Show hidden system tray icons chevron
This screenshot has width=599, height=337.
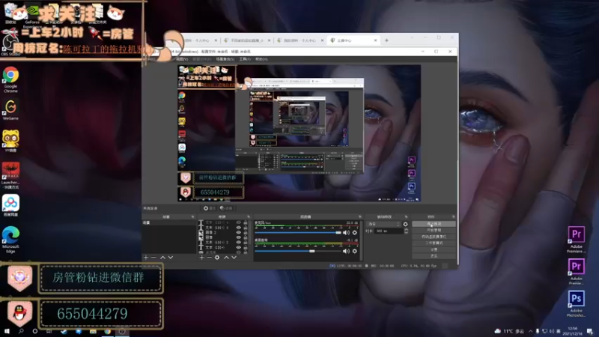pyautogui.click(x=530, y=331)
